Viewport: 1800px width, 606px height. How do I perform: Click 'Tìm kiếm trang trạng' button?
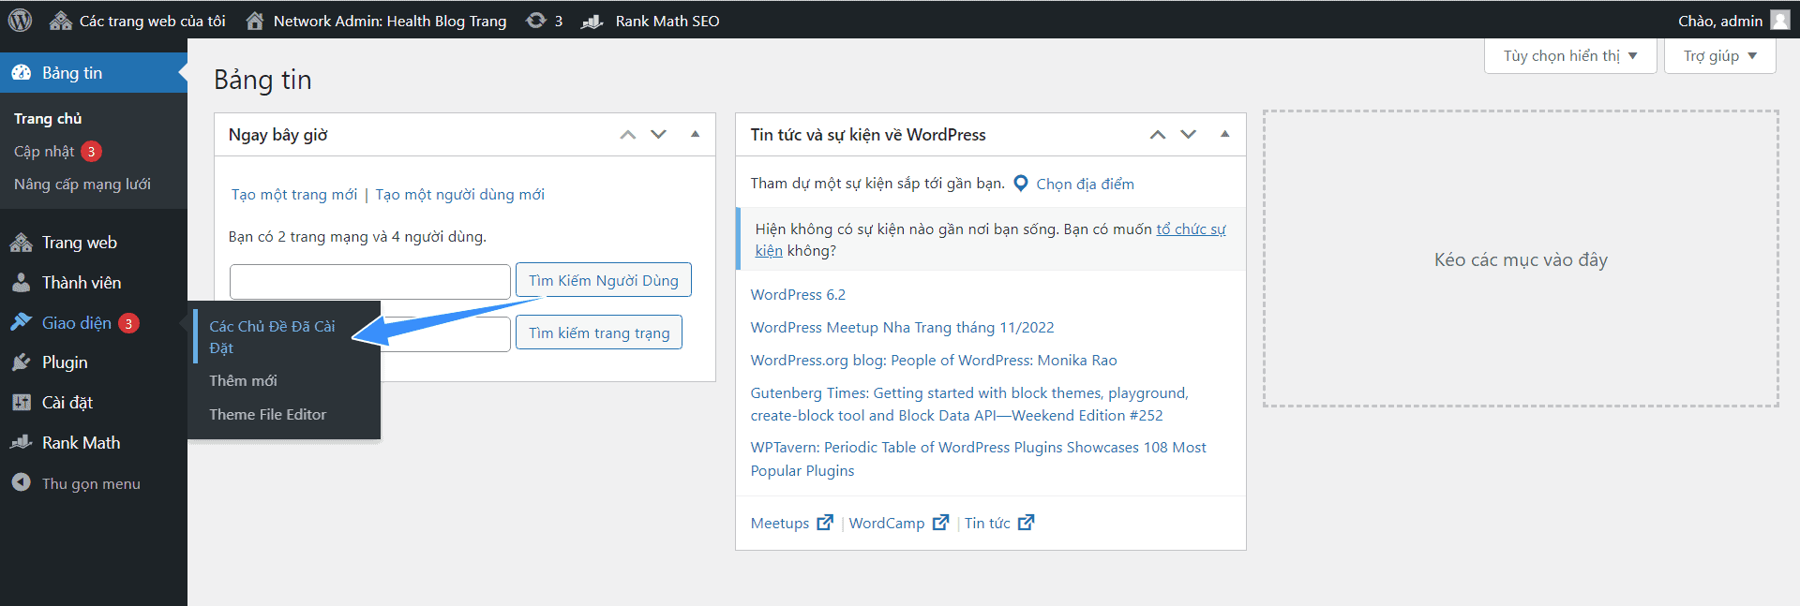(x=599, y=333)
